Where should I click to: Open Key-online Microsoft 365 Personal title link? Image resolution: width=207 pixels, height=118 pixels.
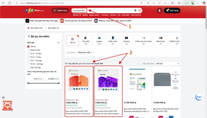tap(79, 112)
